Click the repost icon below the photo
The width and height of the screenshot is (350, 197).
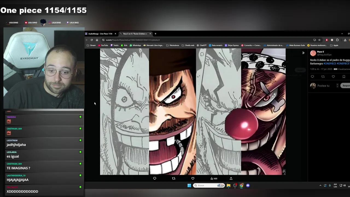point(174,178)
